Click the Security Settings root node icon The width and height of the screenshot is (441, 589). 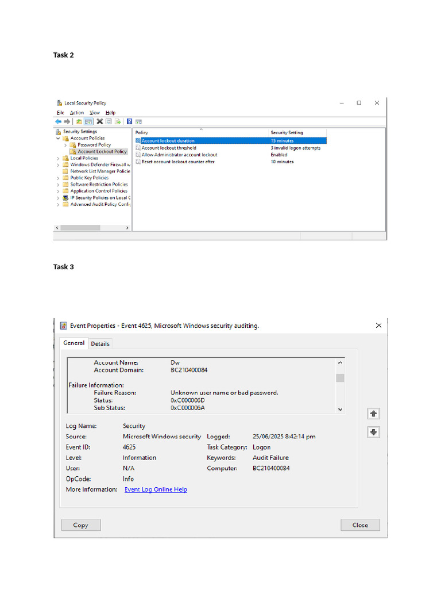(59, 132)
